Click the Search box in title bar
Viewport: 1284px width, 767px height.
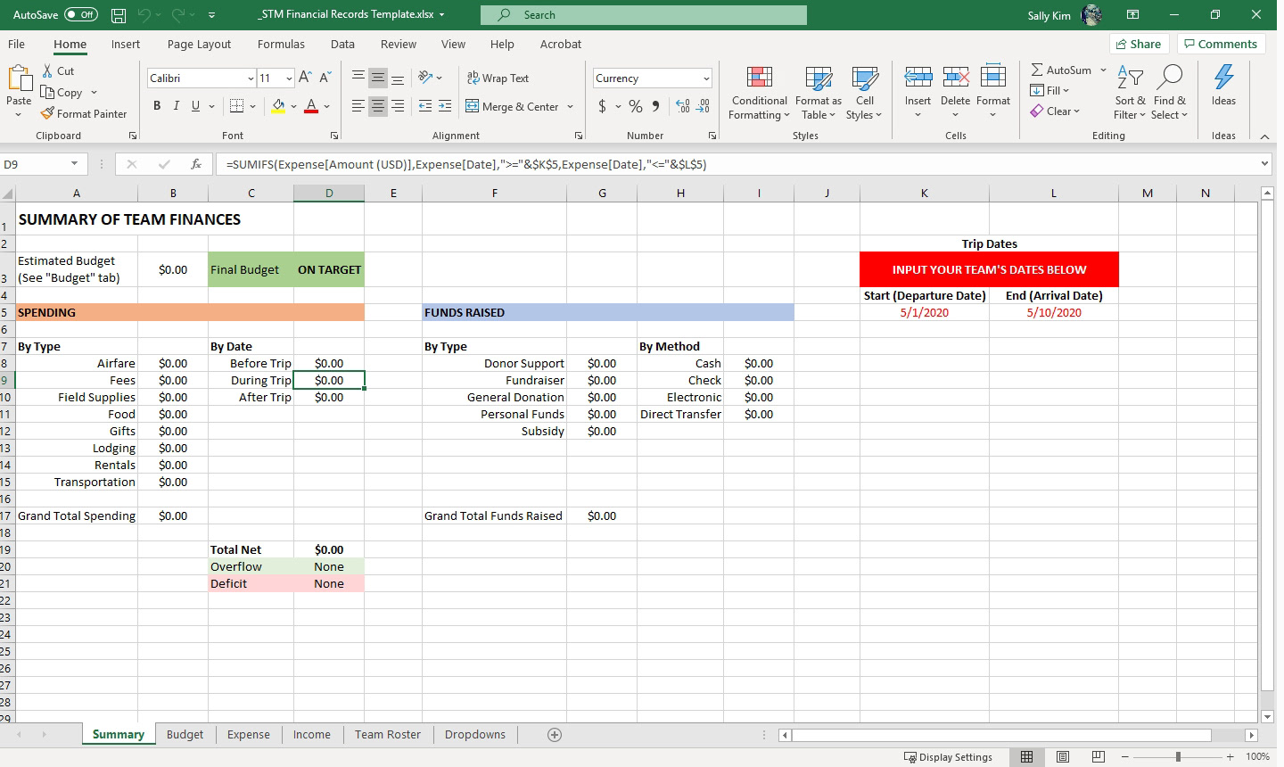click(644, 14)
